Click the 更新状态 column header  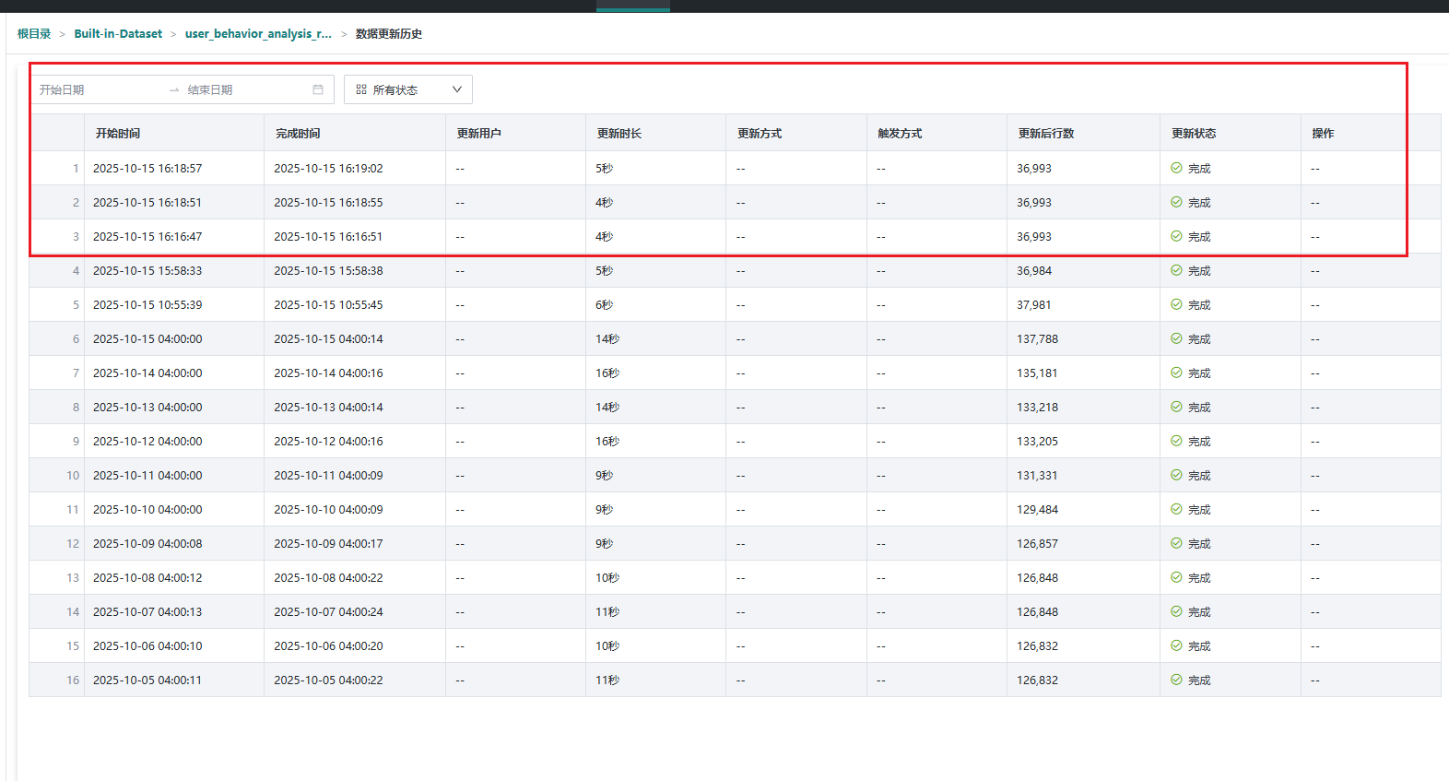coord(1194,134)
